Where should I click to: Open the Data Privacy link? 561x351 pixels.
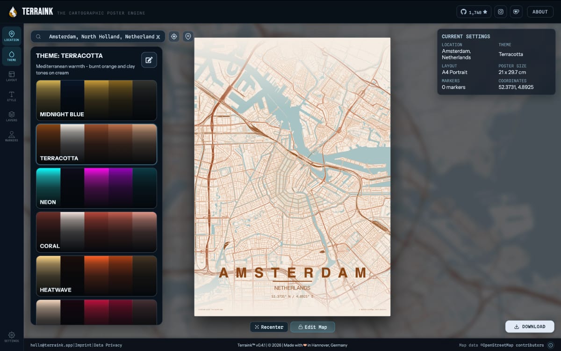point(108,345)
